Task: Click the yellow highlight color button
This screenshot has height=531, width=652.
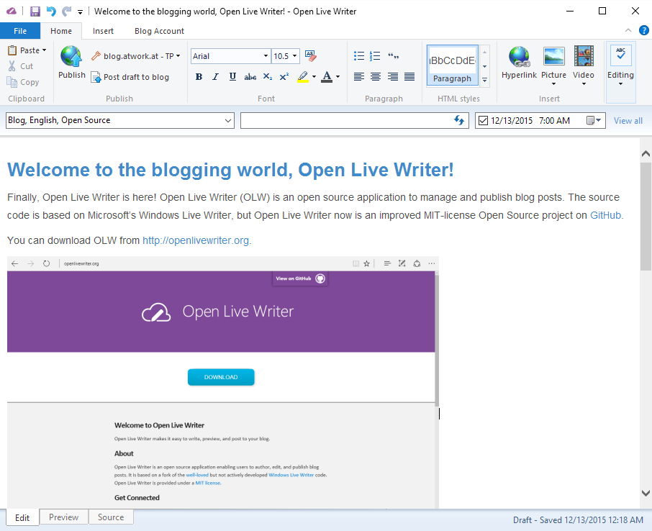Action: [x=303, y=77]
